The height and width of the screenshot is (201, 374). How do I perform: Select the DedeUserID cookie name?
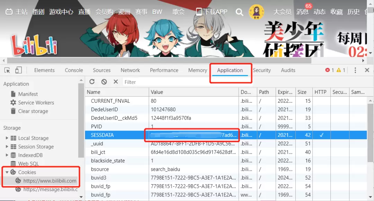point(105,109)
